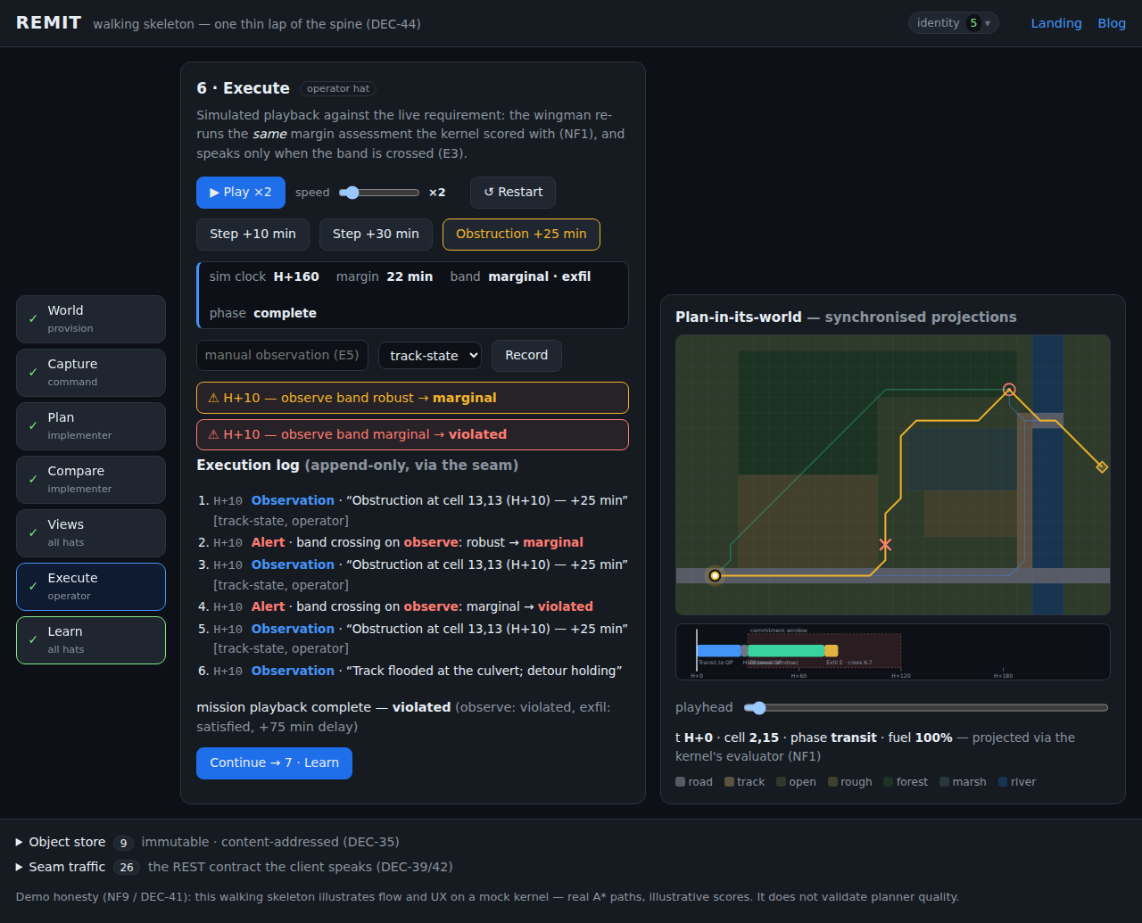Play the simulation at ×2

click(x=241, y=192)
